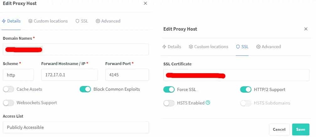
Task: Click the Forward Port field
Action: (x=127, y=75)
